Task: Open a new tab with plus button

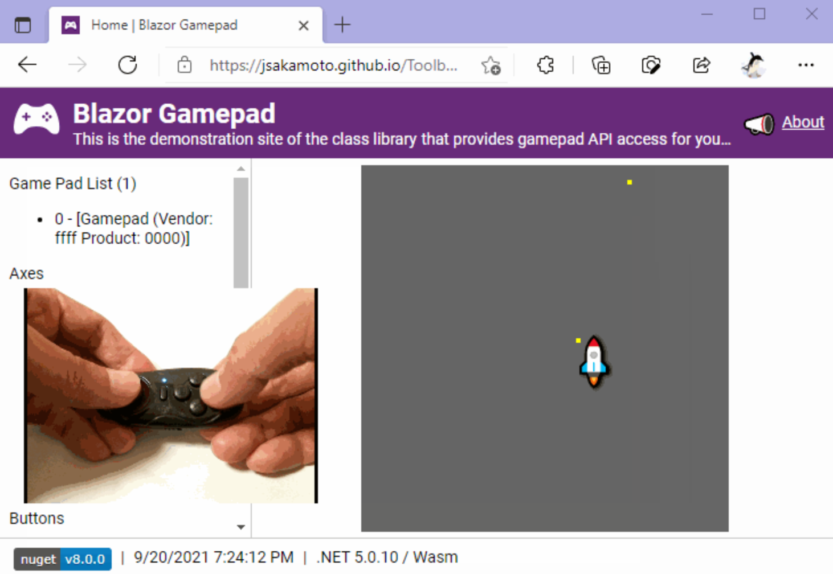Action: (x=342, y=25)
